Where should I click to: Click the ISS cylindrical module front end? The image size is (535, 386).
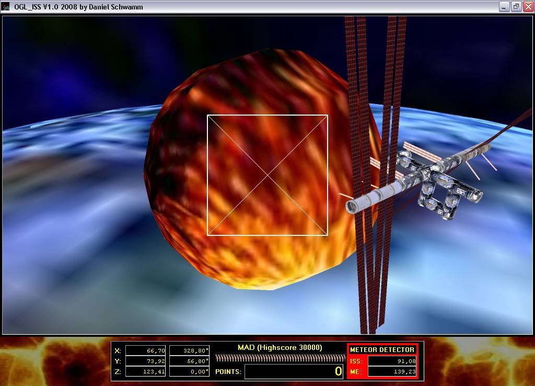pyautogui.click(x=355, y=206)
